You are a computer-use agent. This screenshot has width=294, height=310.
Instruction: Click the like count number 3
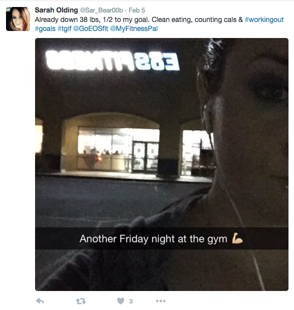(131, 301)
